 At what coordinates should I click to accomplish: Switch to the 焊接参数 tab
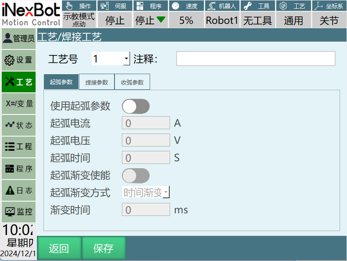[x=97, y=82]
